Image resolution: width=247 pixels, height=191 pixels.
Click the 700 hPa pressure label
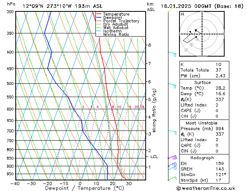click(x=11, y=130)
